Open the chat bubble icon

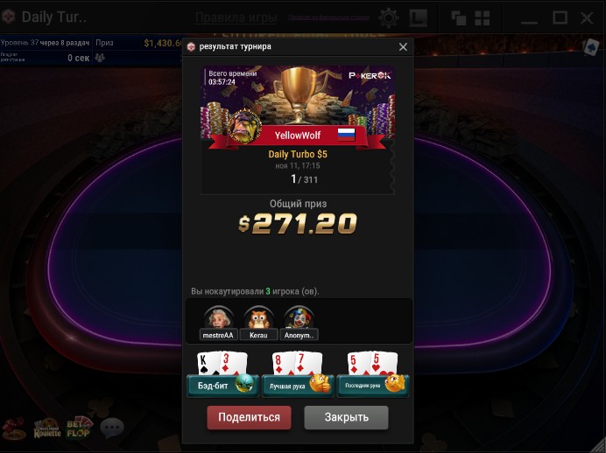(112, 428)
